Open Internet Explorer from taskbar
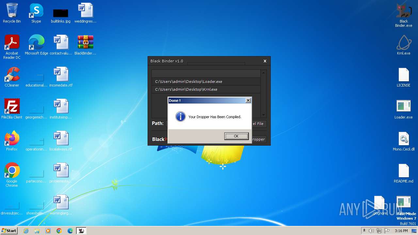The width and height of the screenshot is (418, 235). tap(26, 231)
